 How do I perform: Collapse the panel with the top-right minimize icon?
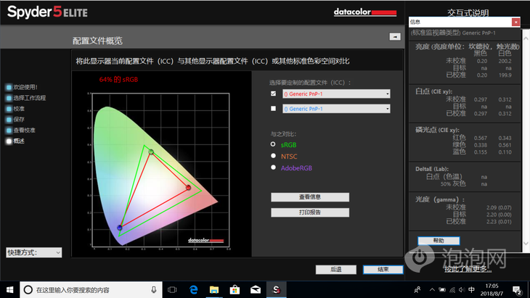pyautogui.click(x=395, y=36)
